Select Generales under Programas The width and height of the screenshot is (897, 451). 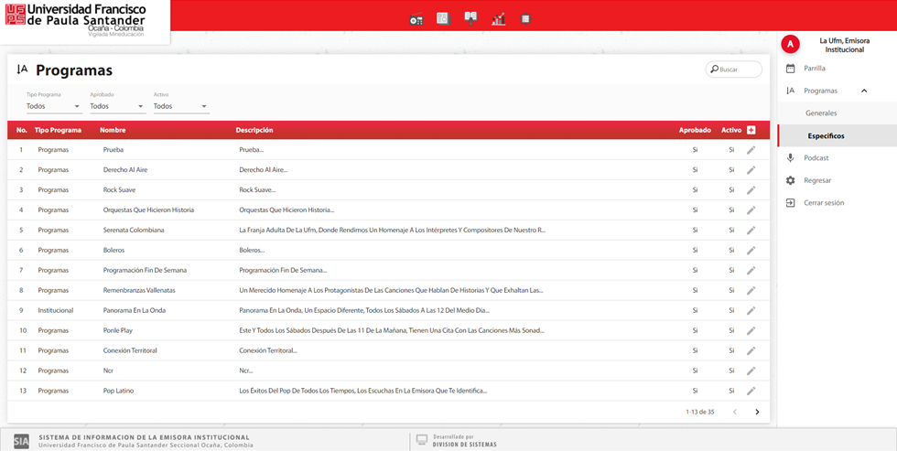(x=821, y=113)
